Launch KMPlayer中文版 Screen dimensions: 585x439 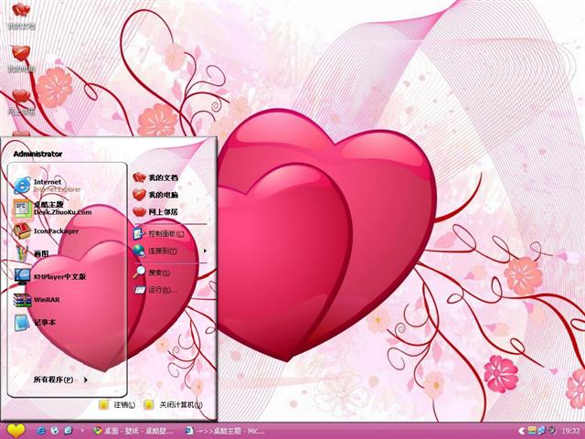coord(50,276)
